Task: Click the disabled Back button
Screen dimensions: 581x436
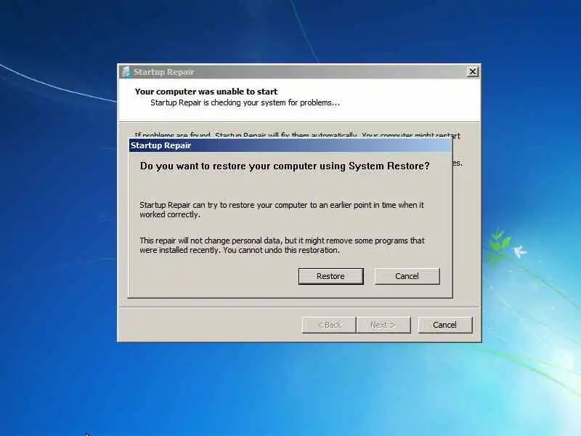Action: tap(329, 325)
